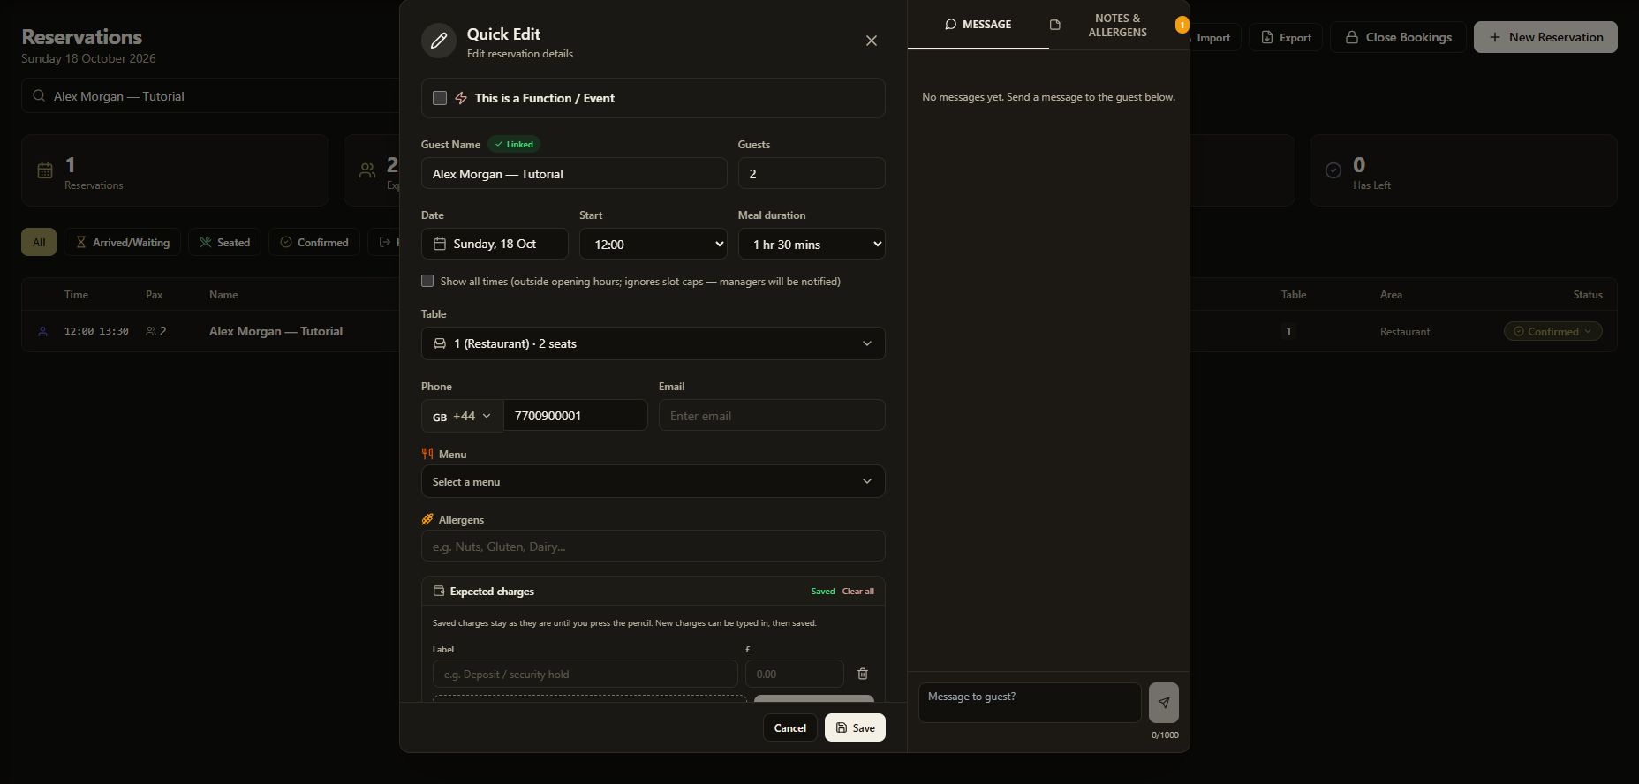Viewport: 1639px width, 784px height.
Task: Click 'Clear all' expected charges
Action: click(x=858, y=592)
